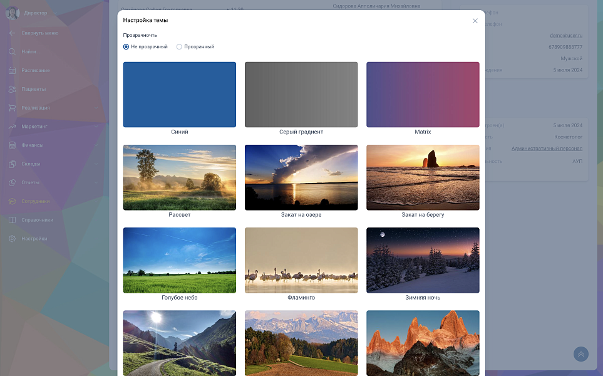Pick the 'Зимняя ночь' theme thumbnail

point(423,260)
